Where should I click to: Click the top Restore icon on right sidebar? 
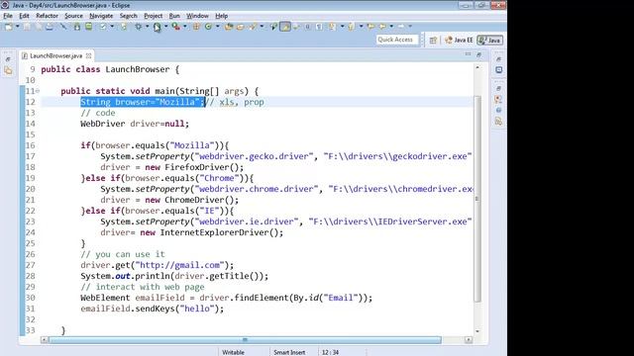tap(498, 59)
